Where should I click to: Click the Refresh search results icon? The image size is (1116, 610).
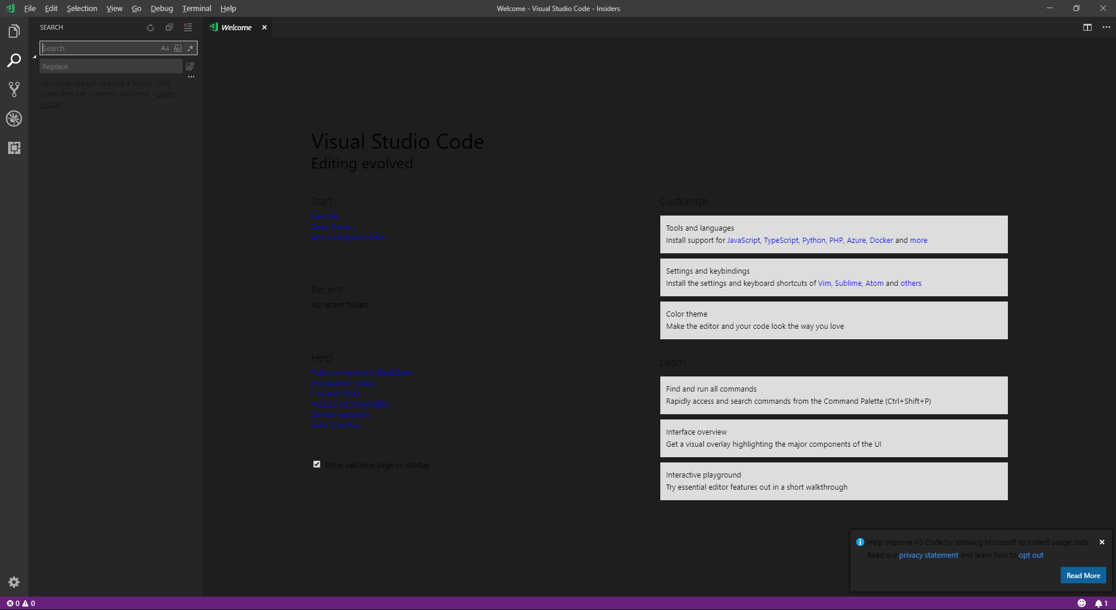coord(150,27)
